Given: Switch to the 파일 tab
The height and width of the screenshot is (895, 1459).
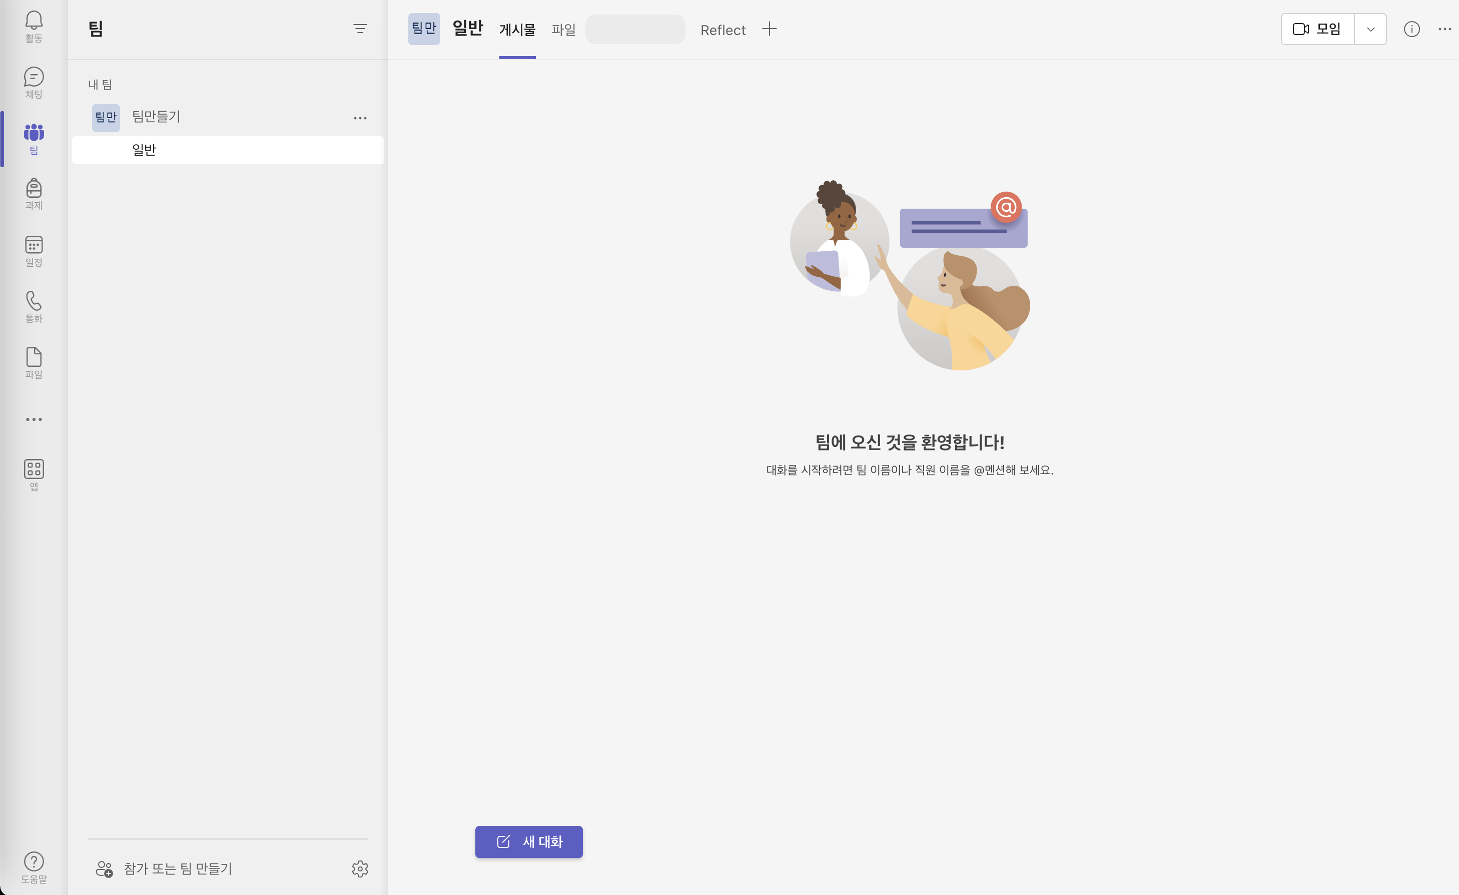Looking at the screenshot, I should tap(563, 30).
